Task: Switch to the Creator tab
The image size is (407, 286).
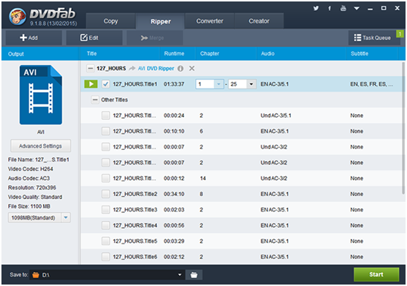Action: click(x=259, y=21)
